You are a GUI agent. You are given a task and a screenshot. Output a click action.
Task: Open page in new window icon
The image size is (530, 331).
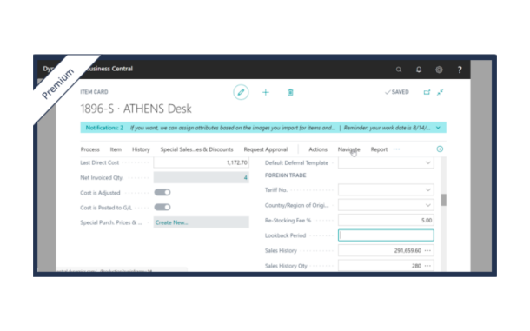click(427, 92)
